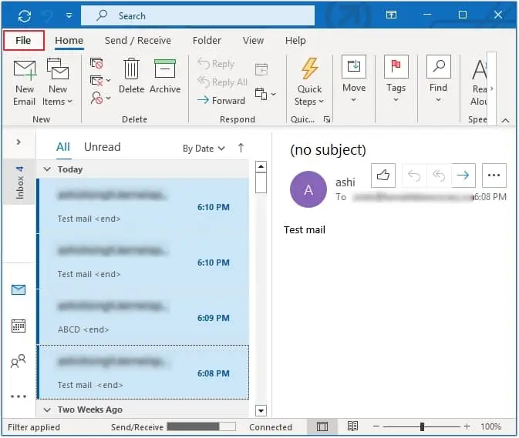Click inside the Search box

click(x=197, y=15)
